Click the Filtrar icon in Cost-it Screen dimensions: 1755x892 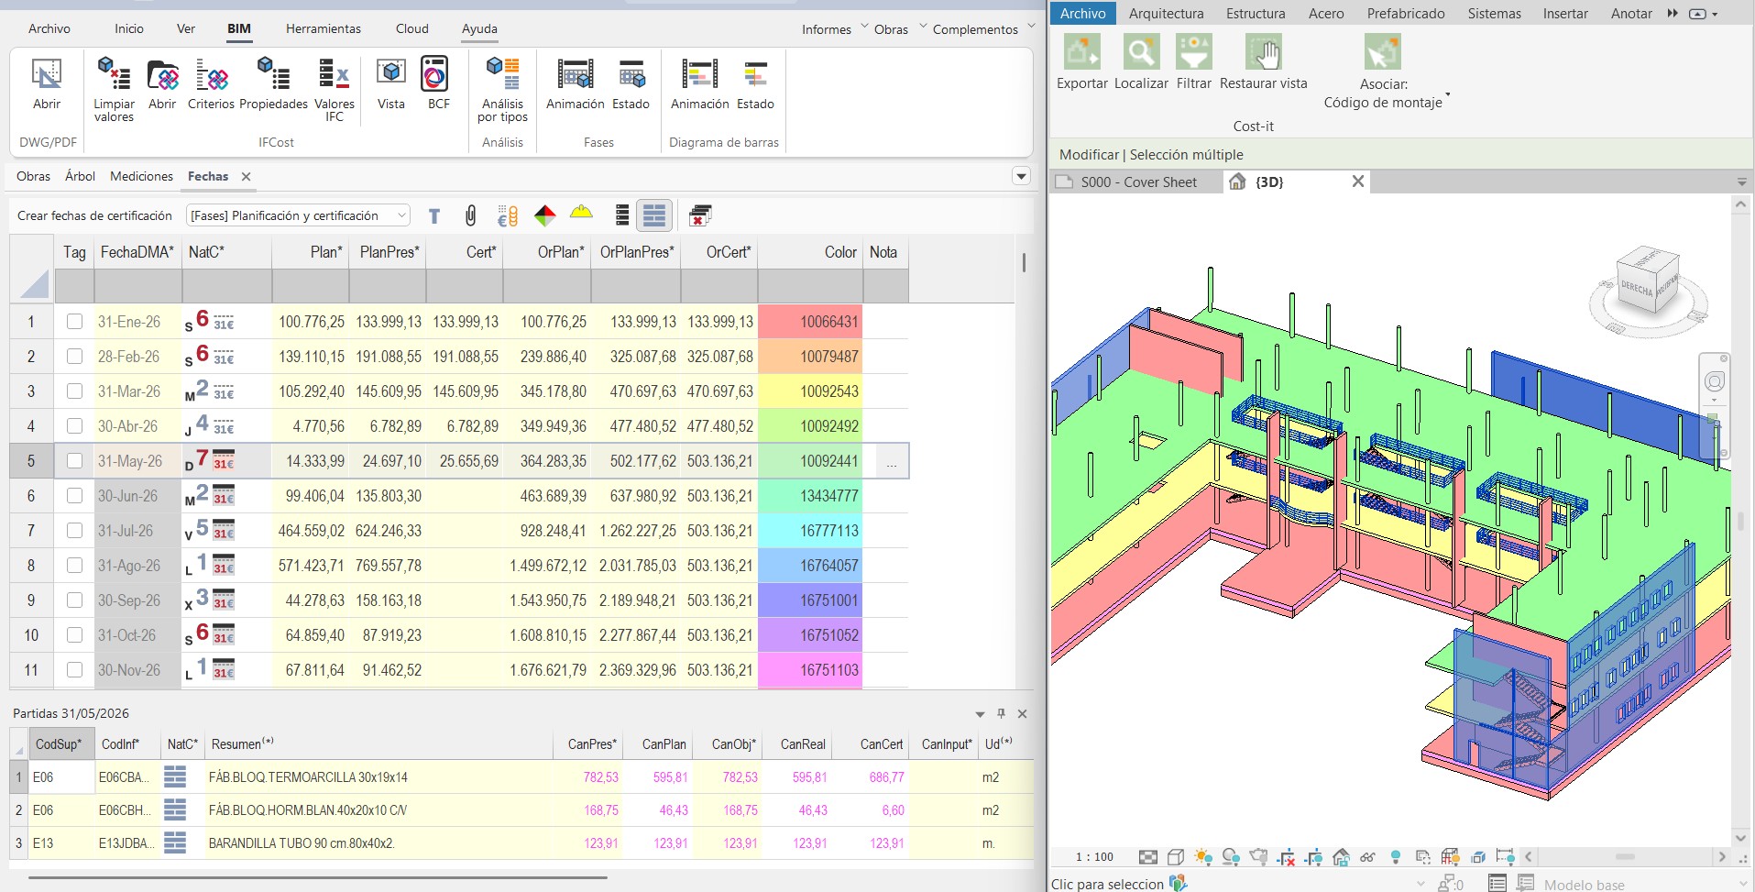[1194, 52]
